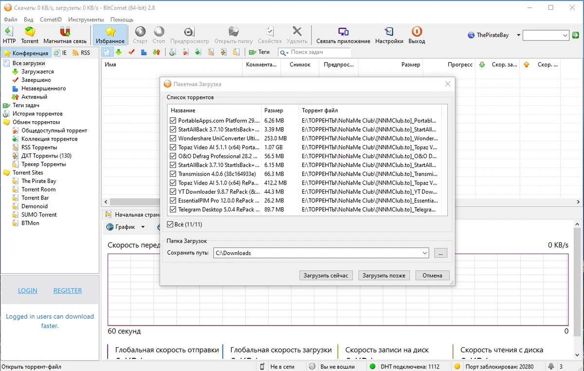Click the HTTP download toolbar icon
584x371 pixels.
9,35
